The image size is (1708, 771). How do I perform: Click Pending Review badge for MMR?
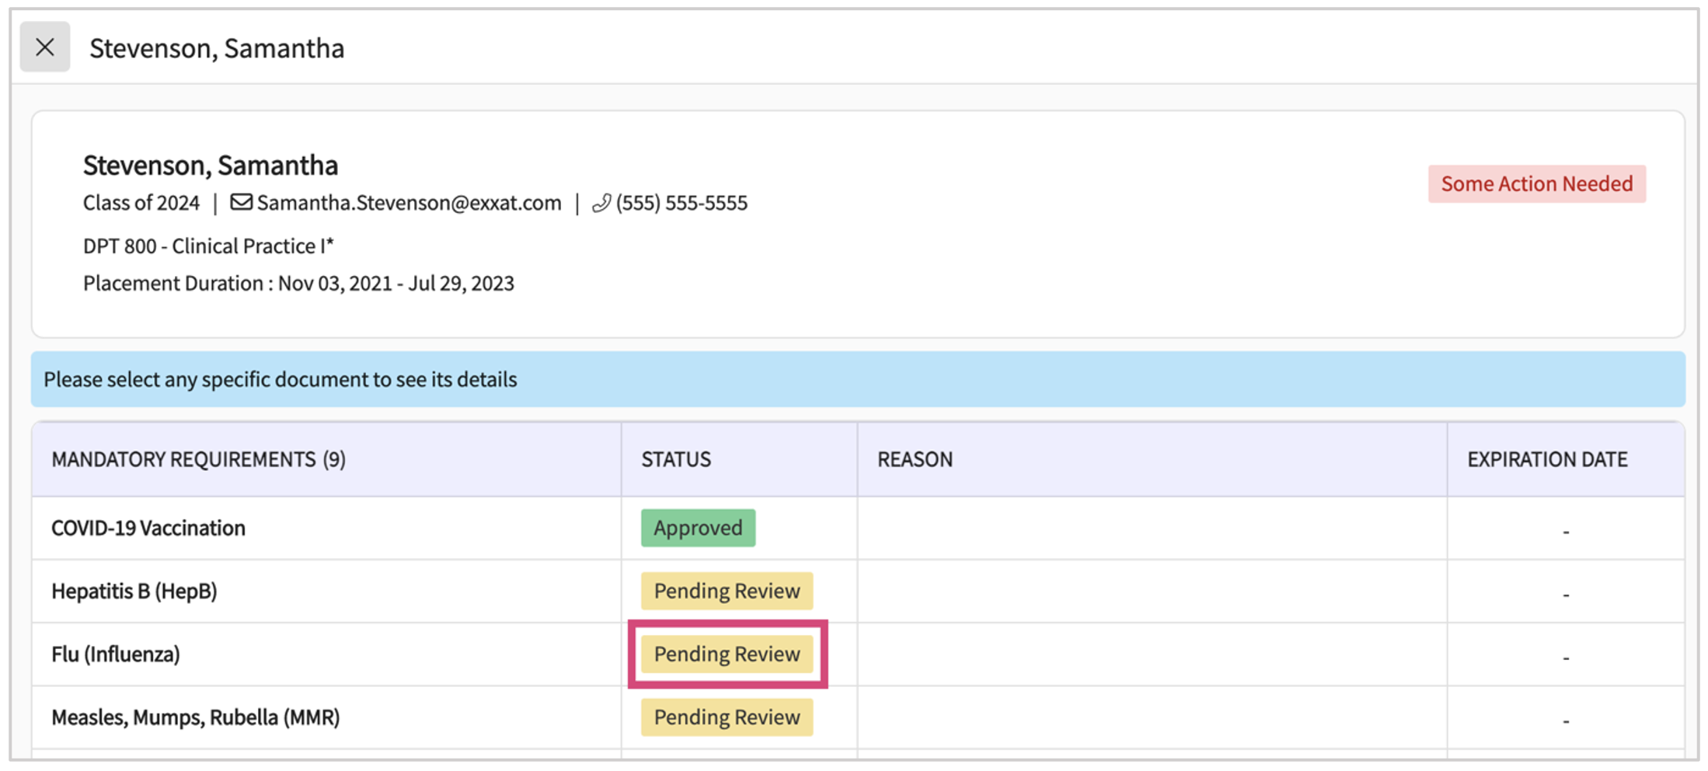[x=727, y=717]
